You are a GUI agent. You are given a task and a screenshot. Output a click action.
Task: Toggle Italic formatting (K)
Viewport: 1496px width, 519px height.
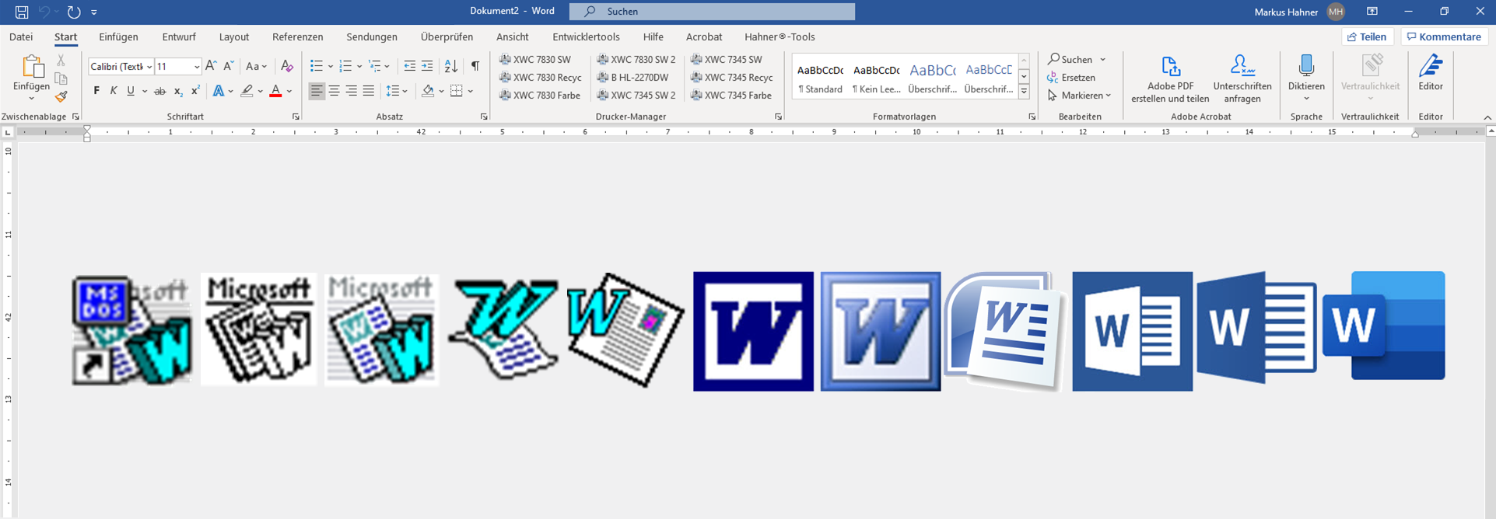(x=114, y=91)
